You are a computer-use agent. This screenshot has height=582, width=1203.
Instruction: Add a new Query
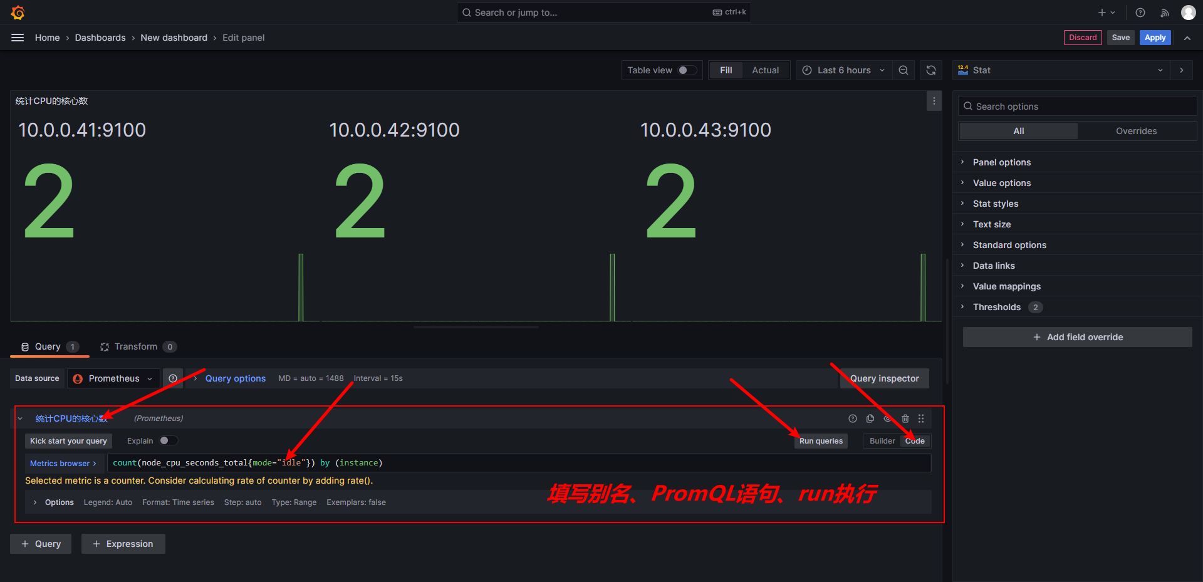click(41, 544)
